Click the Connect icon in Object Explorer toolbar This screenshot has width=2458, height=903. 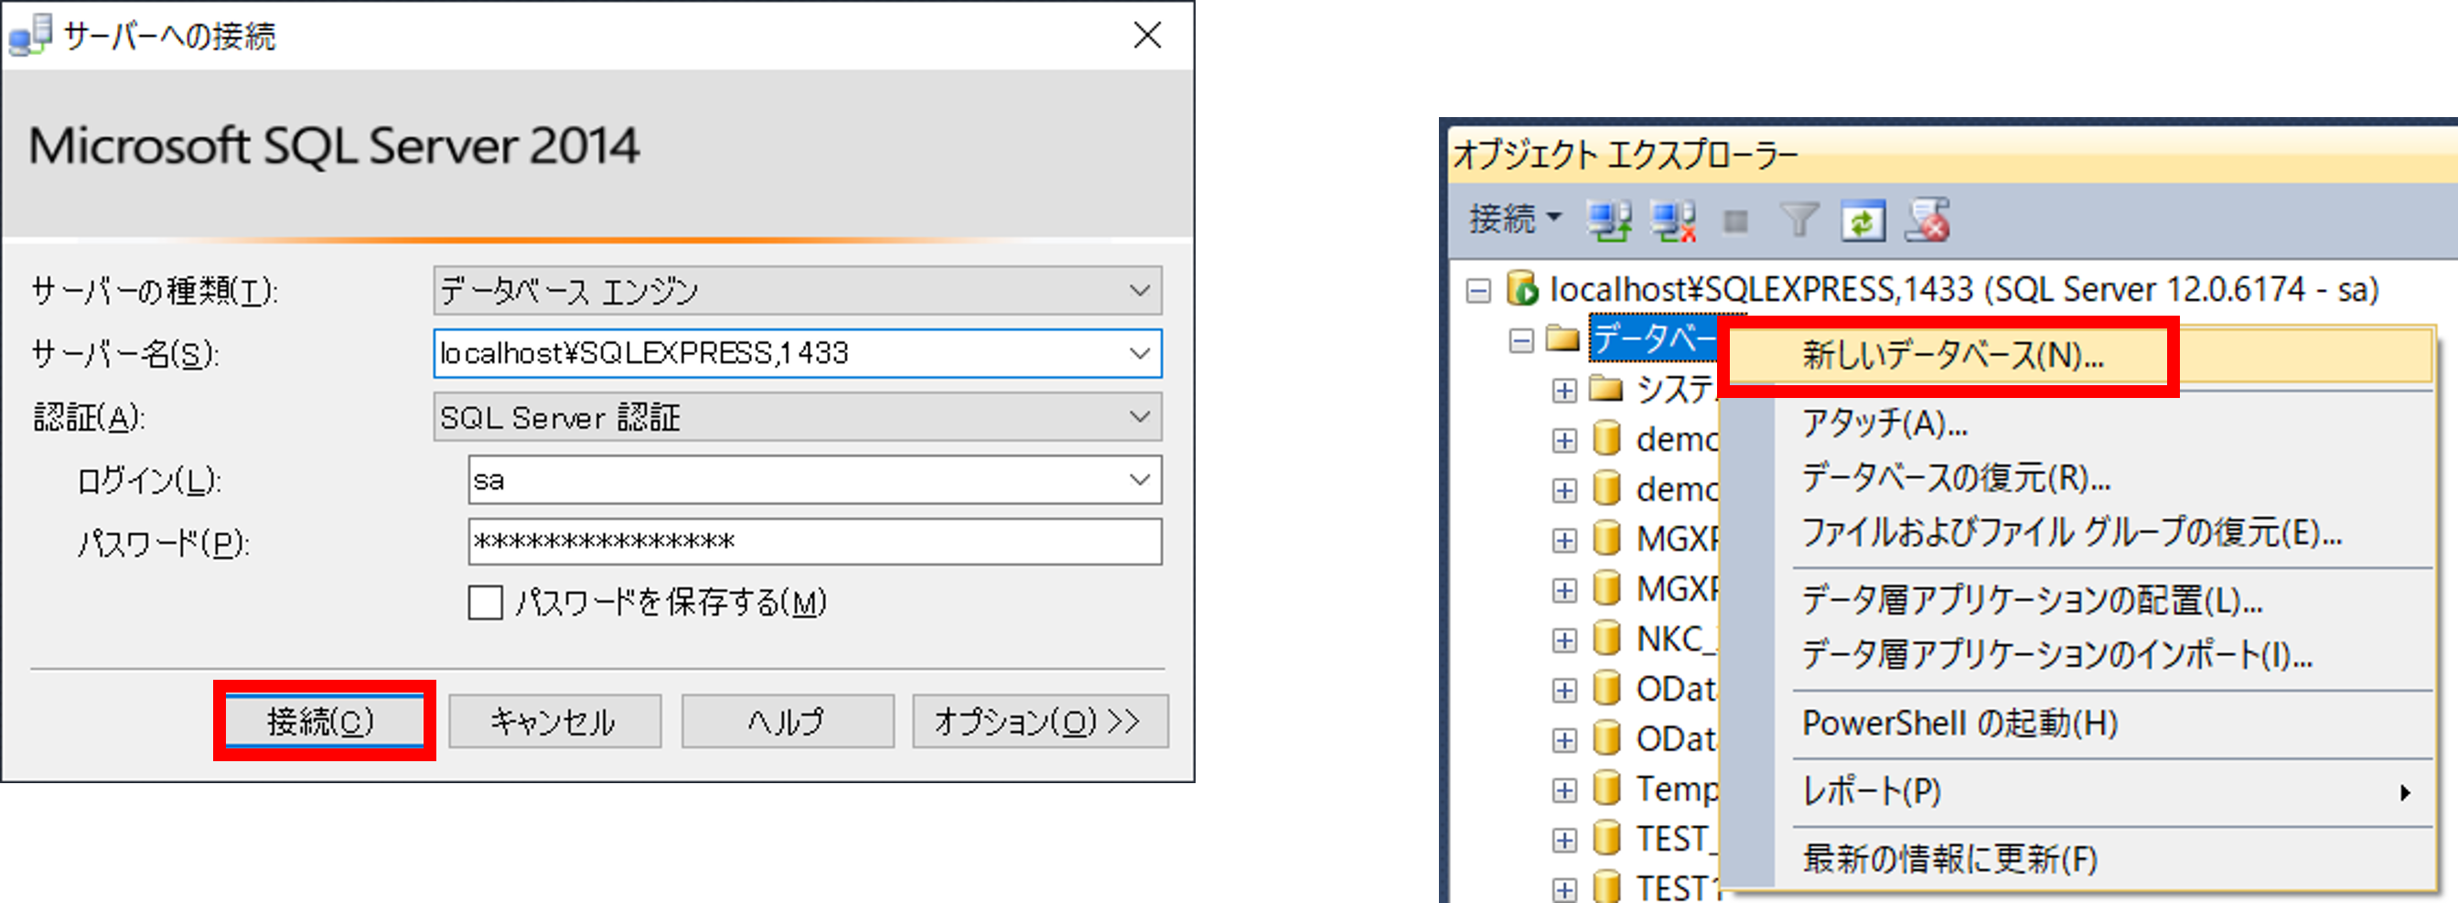click(x=1612, y=218)
